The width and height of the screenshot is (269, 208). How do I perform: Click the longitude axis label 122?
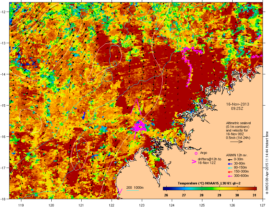(112, 205)
